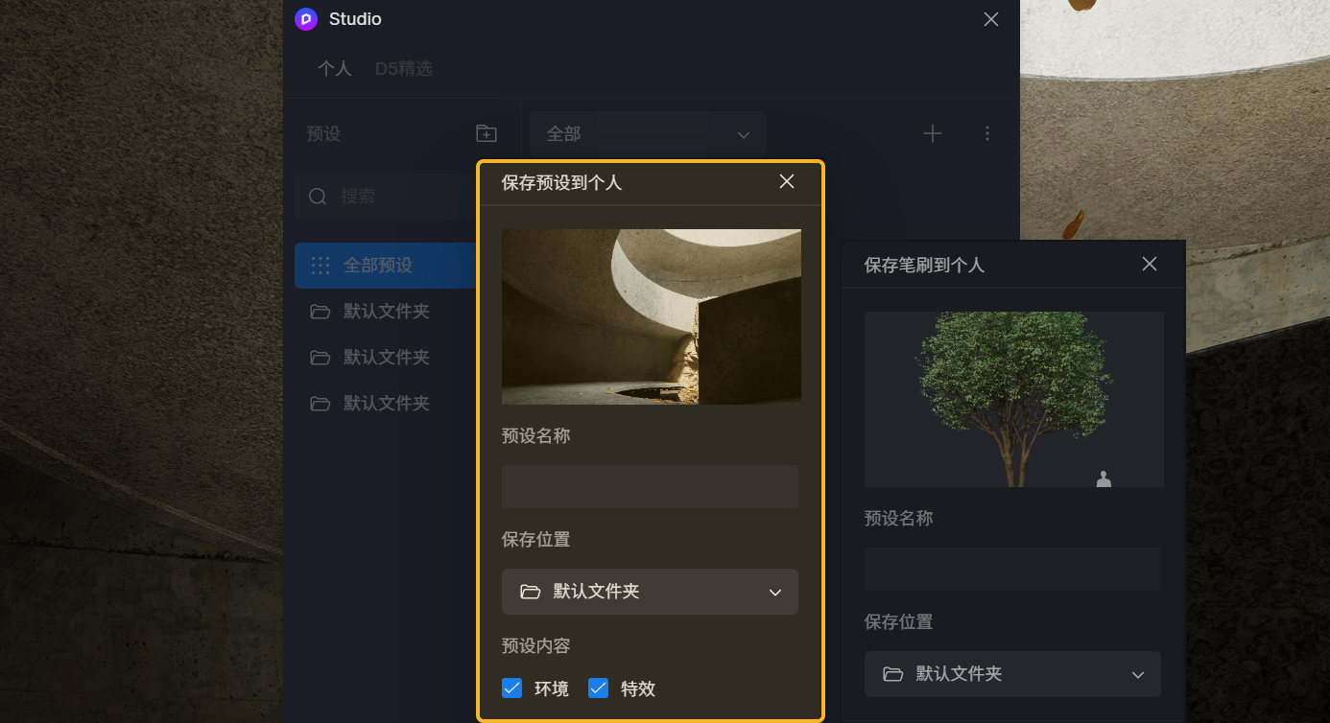This screenshot has width=1330, height=723.
Task: Select 全部预设 in the sidebar
Action: pyautogui.click(x=386, y=266)
